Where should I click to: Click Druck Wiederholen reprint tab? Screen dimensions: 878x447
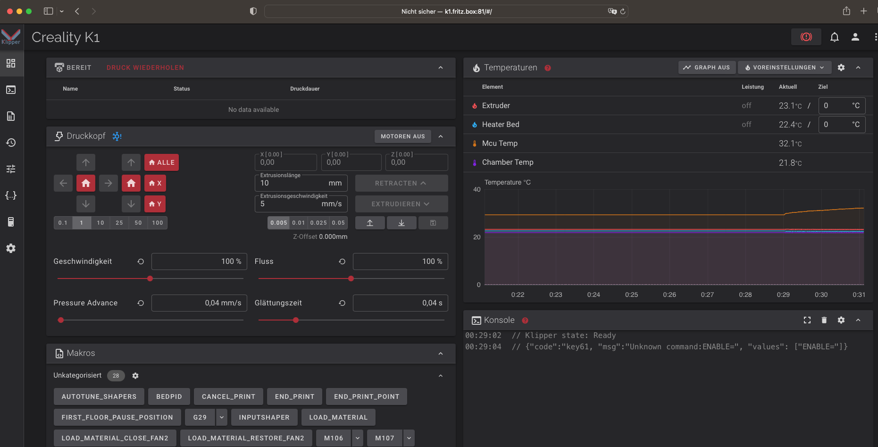[145, 67]
